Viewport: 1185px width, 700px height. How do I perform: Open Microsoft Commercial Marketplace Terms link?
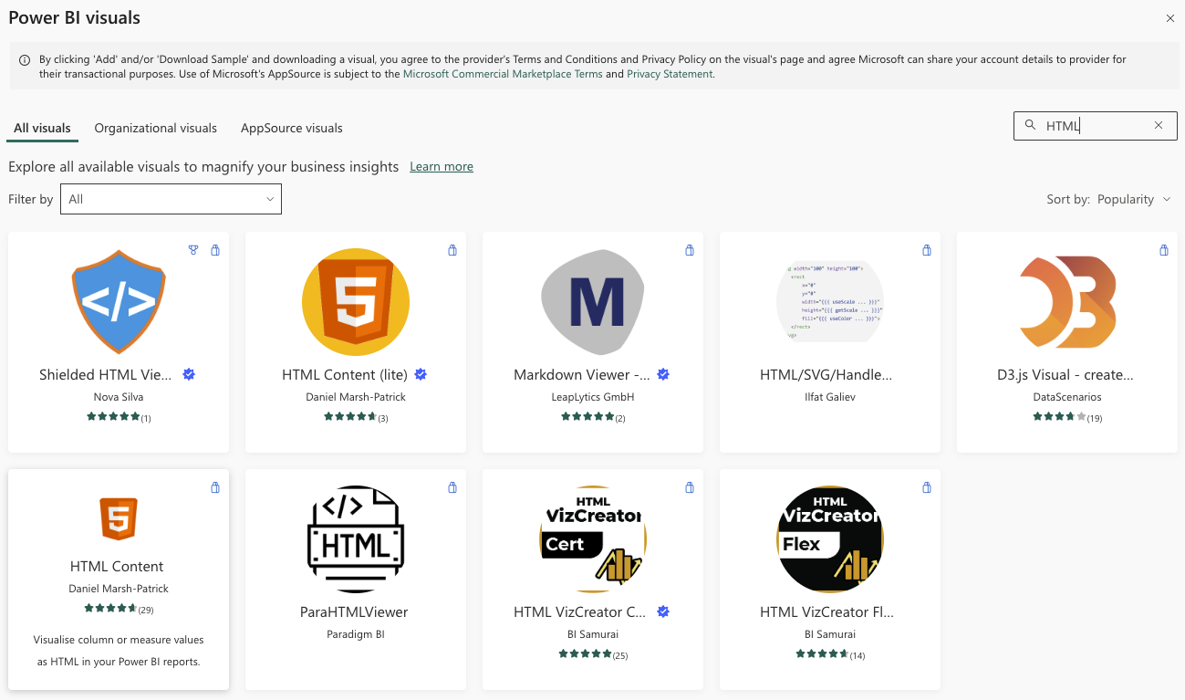coord(503,74)
